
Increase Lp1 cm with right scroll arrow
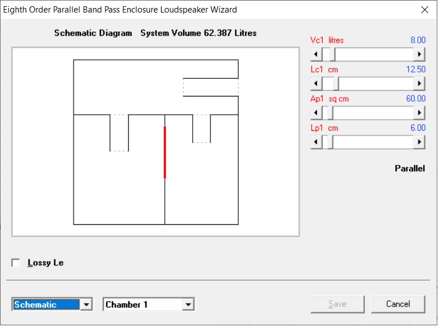tap(419, 142)
